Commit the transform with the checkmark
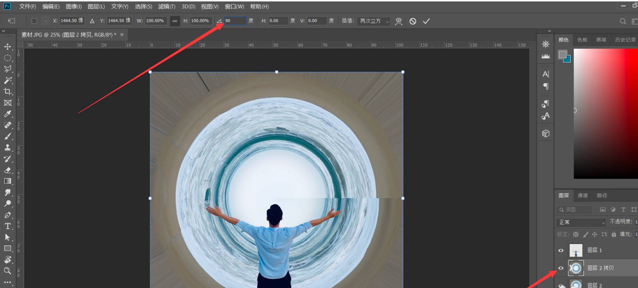 click(x=426, y=21)
